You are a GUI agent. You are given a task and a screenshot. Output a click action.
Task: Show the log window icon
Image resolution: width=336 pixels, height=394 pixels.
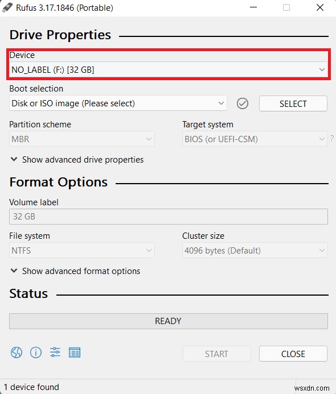[x=75, y=352]
